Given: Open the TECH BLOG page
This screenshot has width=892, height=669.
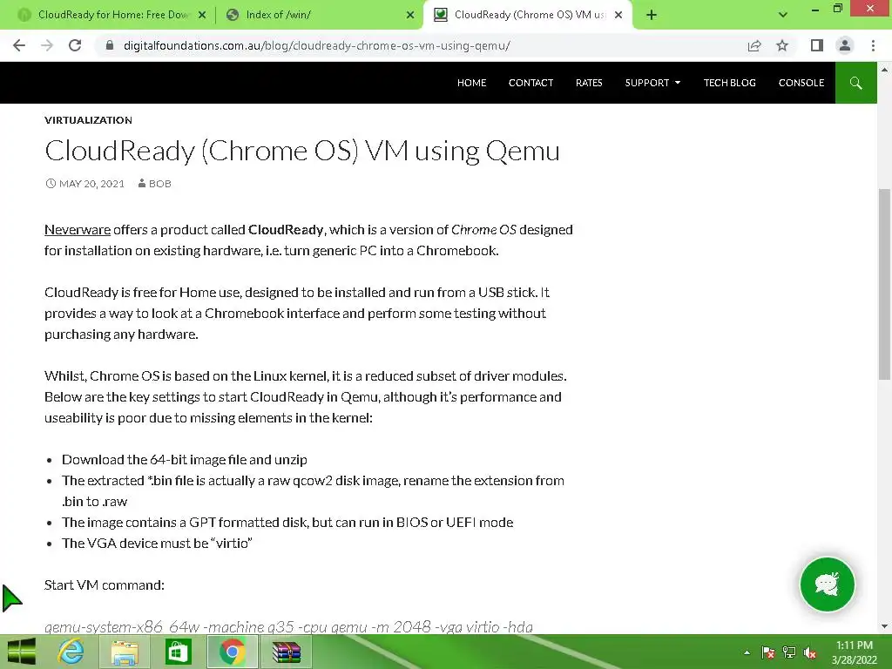Looking at the screenshot, I should (x=729, y=83).
